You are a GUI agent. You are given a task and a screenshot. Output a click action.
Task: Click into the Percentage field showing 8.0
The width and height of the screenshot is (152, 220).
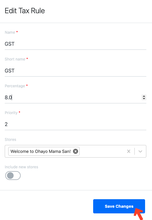click(73, 97)
